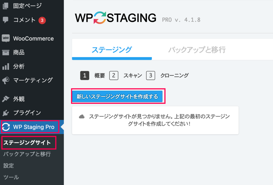Viewport: 273px width, 185px height.
Task: Click step 2 スキャン
Action: [x=126, y=75]
